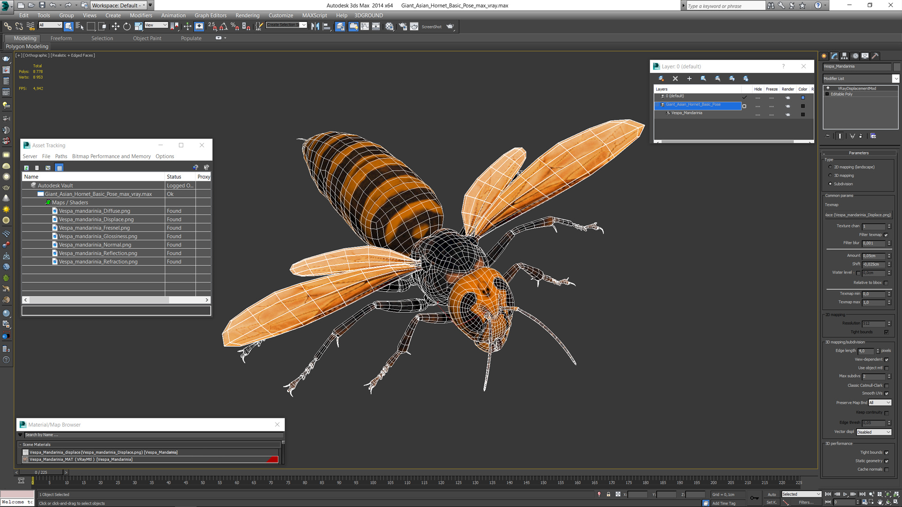Enable Keep continuity checkbox

coord(886,413)
